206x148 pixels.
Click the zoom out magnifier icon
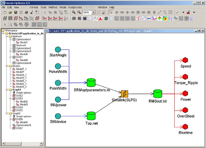(79, 12)
